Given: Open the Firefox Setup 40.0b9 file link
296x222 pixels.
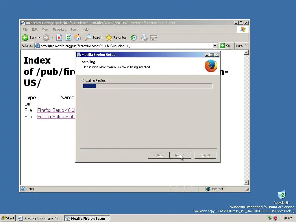Looking at the screenshot, I should (56, 110).
